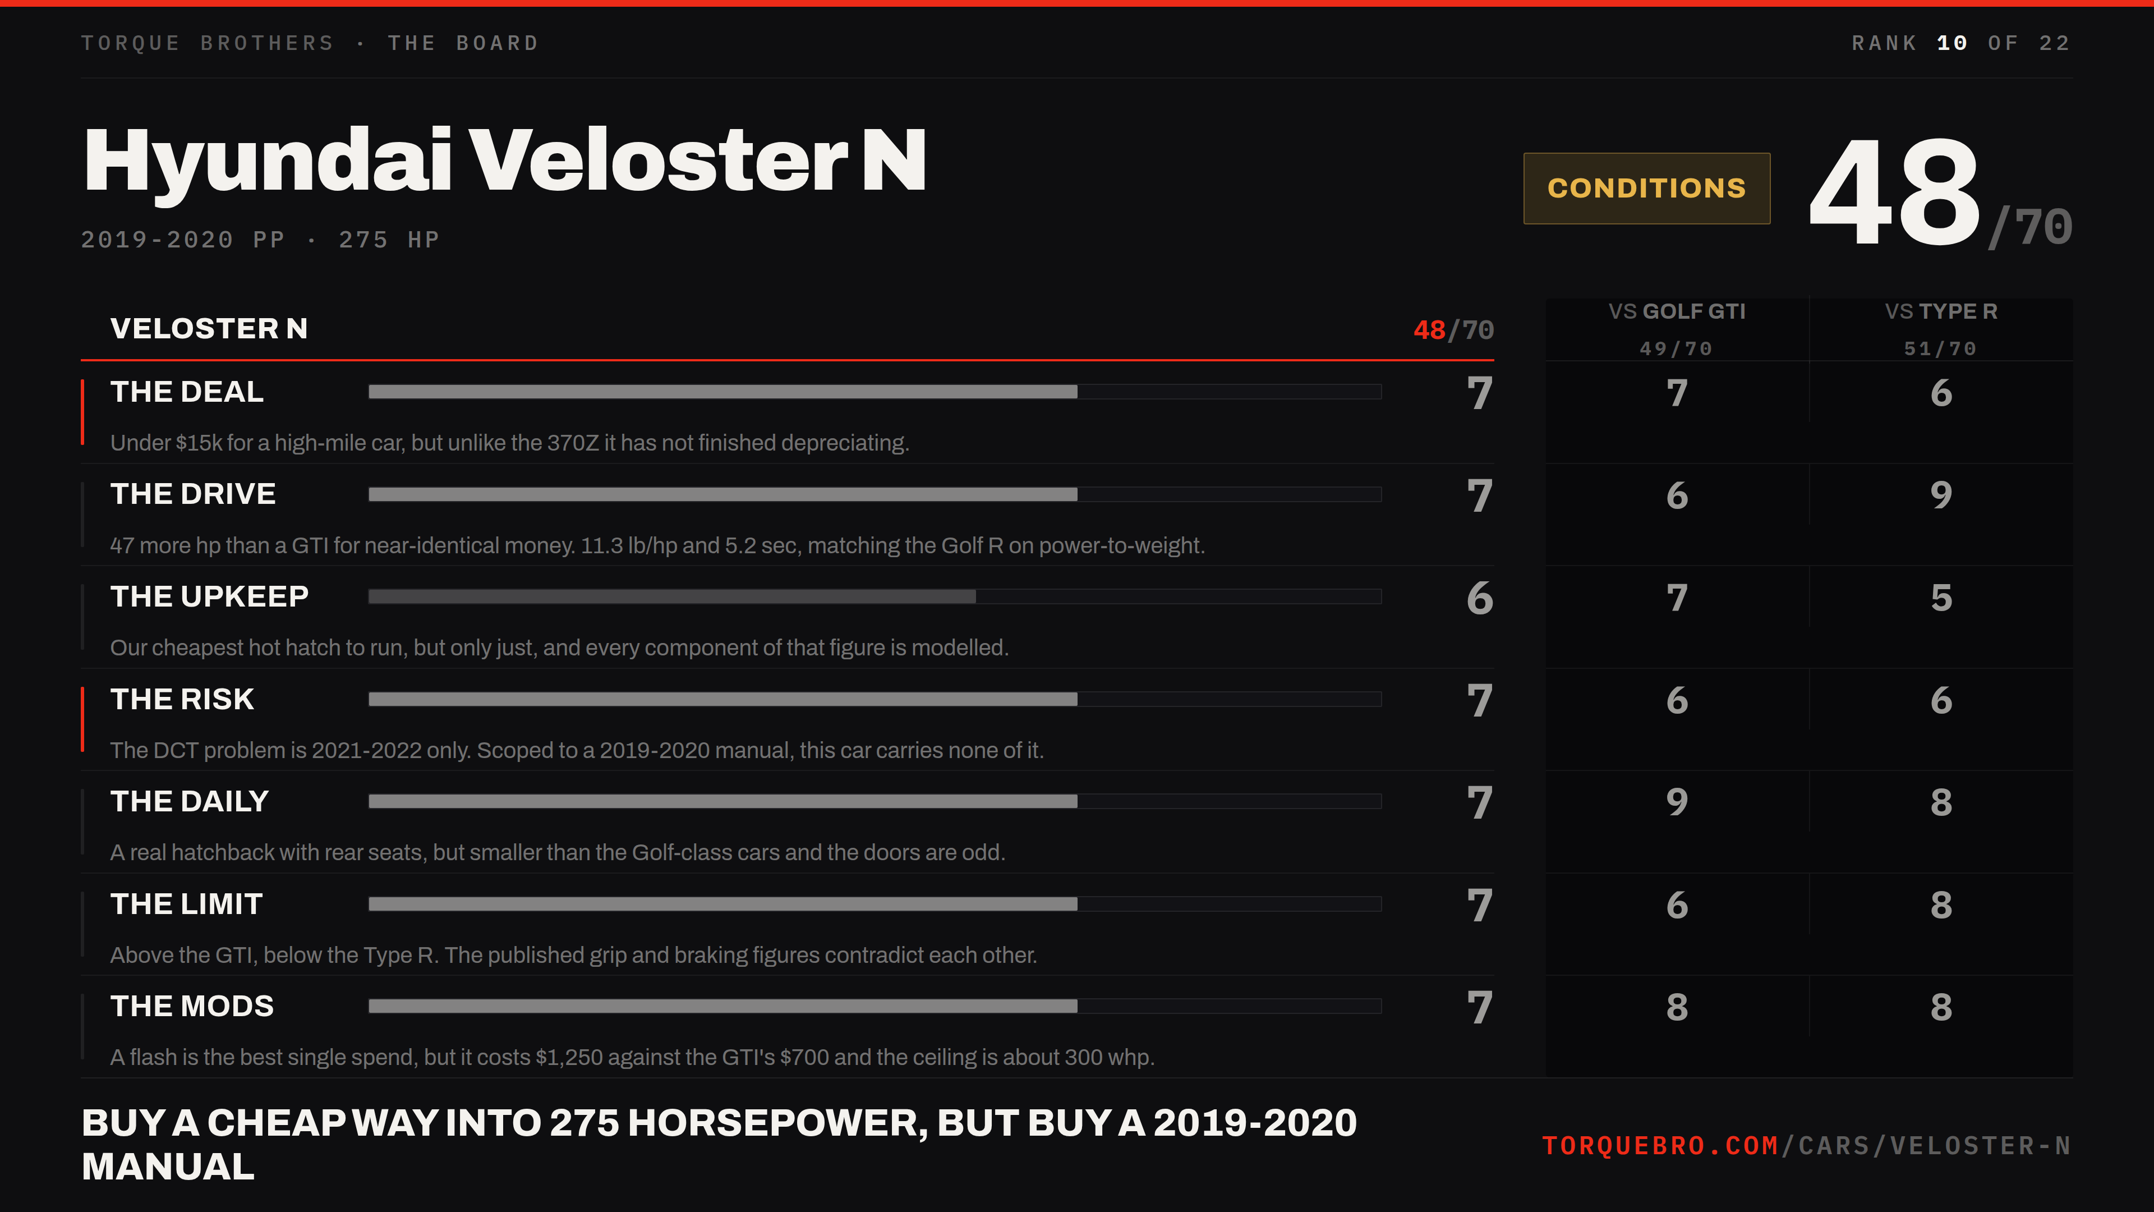2154x1212 pixels.
Task: Click THE MODS score bar
Action: point(875,1006)
